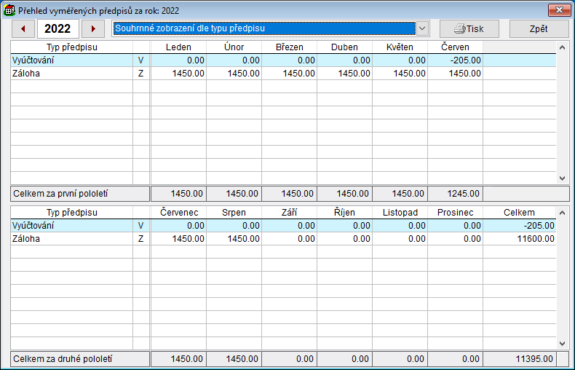Image resolution: width=575 pixels, height=370 pixels.
Task: Click the application icon in title bar
Action: [x=10, y=11]
